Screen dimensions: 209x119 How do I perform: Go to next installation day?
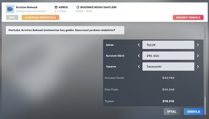[198, 56]
